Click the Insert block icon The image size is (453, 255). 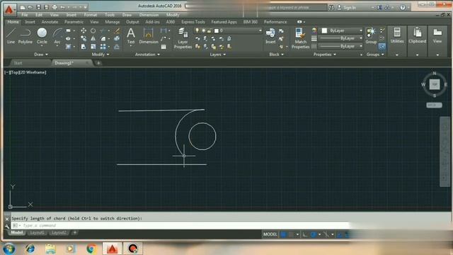[270, 36]
